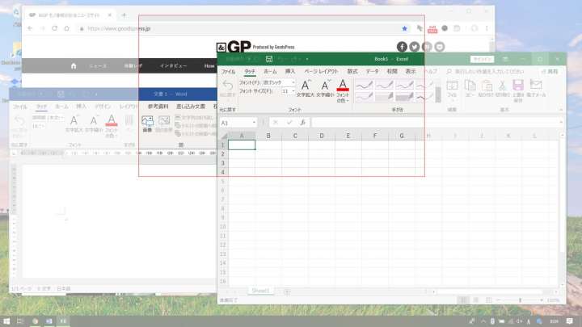Image resolution: width=582 pixels, height=327 pixels.
Task: Switch to Excel's ホーム tab
Action: pyautogui.click(x=270, y=71)
